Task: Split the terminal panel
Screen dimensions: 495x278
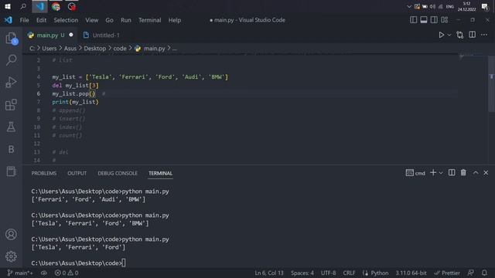Action: point(452,173)
